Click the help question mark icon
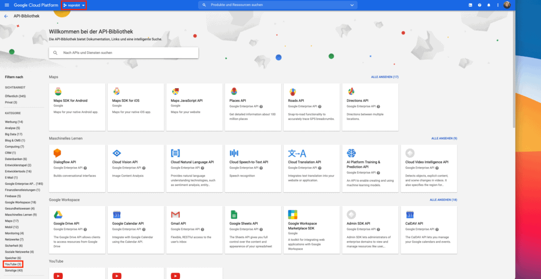Image resolution: width=541 pixels, height=279 pixels. coord(480,5)
